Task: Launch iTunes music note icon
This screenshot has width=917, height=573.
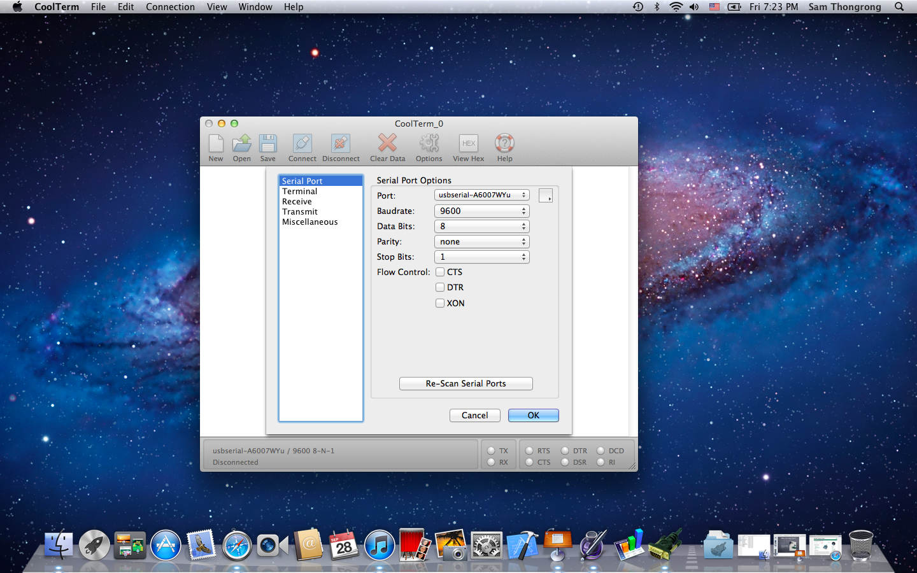Action: (380, 546)
